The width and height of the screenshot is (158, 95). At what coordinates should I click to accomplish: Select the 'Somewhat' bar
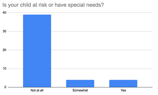click(80, 84)
